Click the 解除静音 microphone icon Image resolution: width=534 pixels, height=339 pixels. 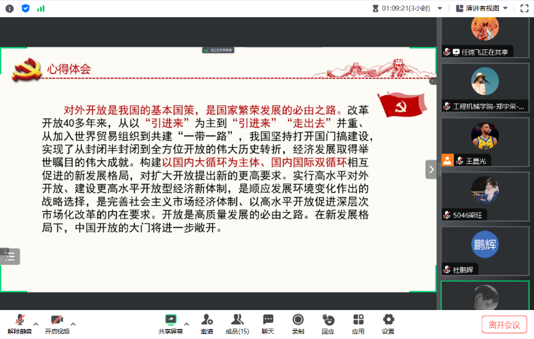(20, 320)
